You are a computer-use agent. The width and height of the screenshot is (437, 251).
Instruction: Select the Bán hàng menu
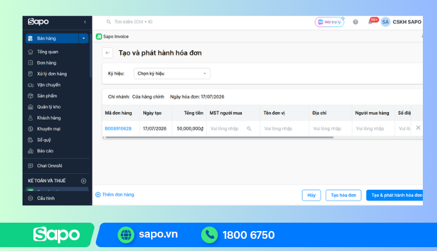click(x=52, y=38)
